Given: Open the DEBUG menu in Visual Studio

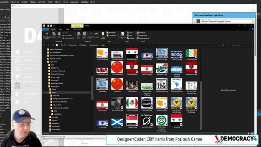Looking at the screenshot, I should pos(33,2).
